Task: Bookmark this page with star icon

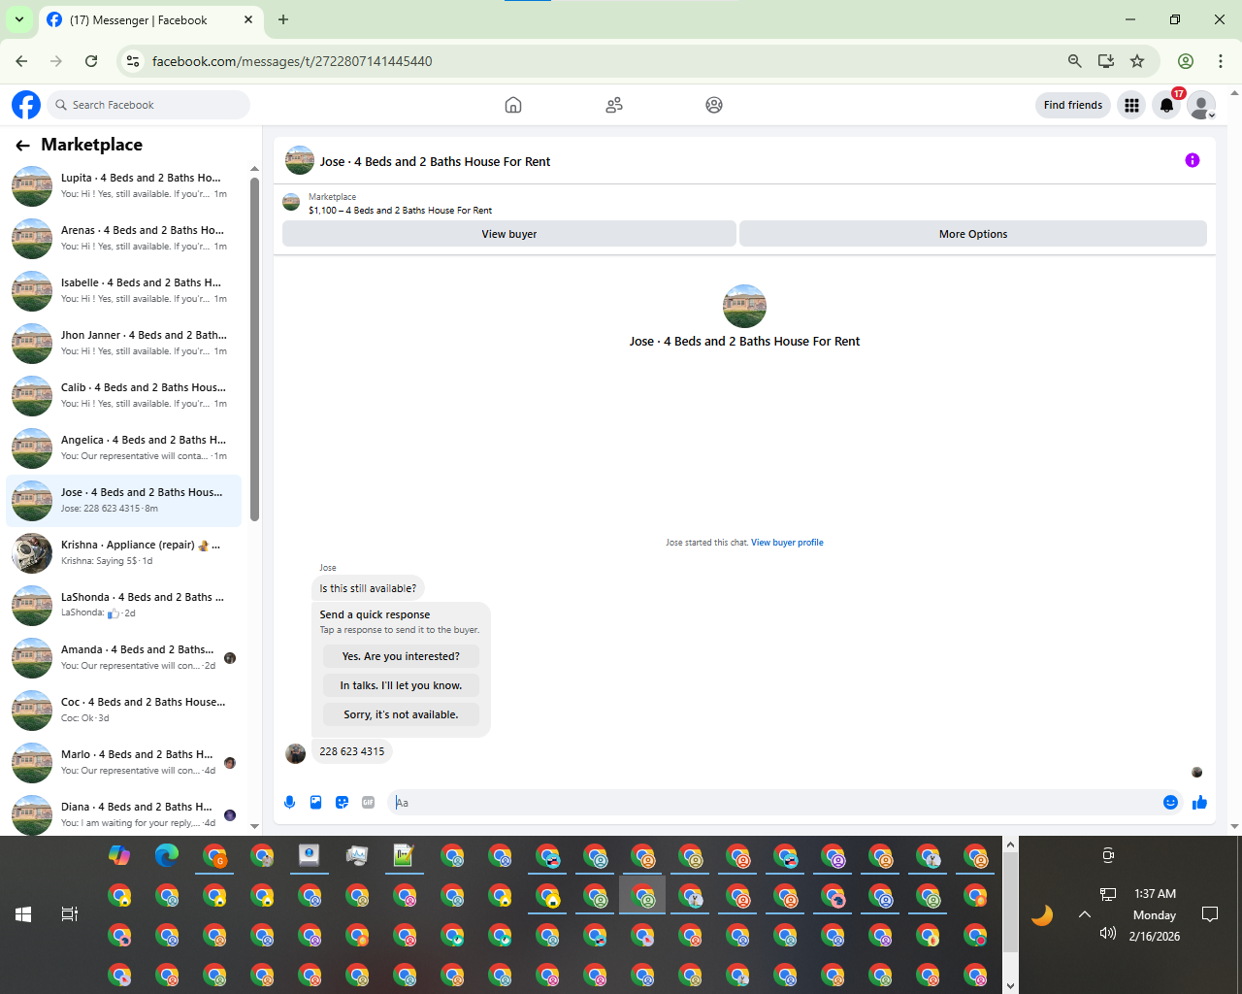Action: (1137, 61)
